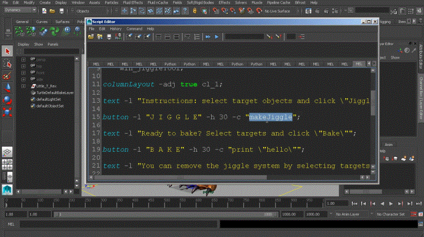
Task: Show history pane only in Script Editor
Action: click(x=159, y=37)
